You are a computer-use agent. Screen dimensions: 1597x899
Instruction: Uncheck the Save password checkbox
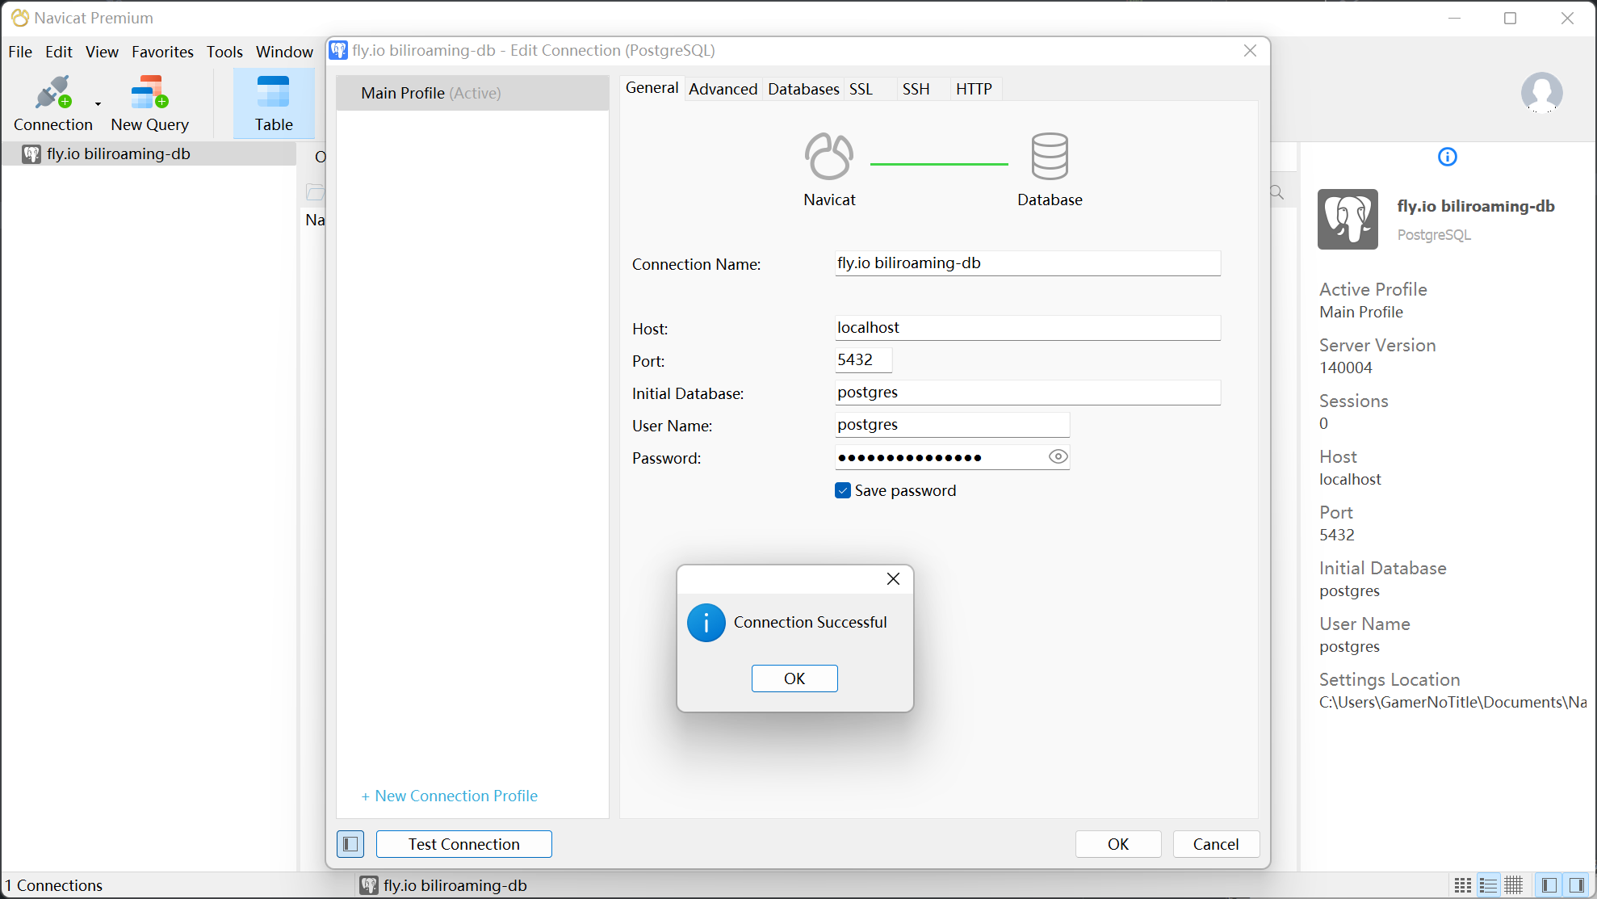coord(843,490)
